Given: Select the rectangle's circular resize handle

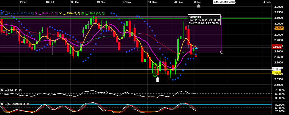Looking at the screenshot, I should pyautogui.click(x=222, y=52).
